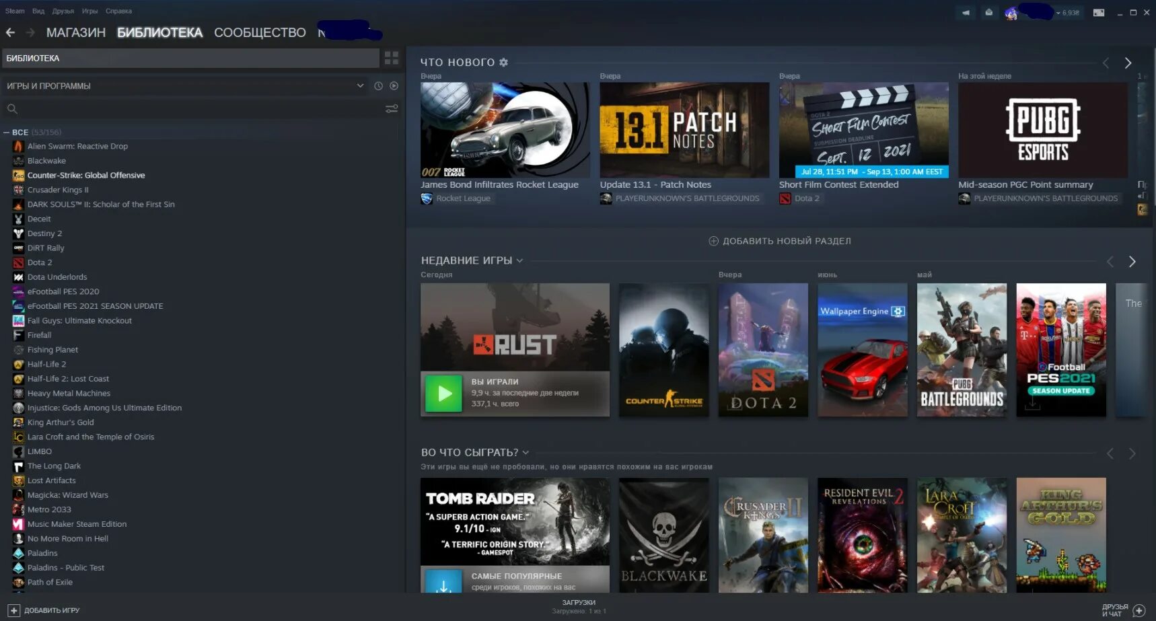Open Rocket League link under news
Screen dimensions: 1156x621
pos(463,198)
